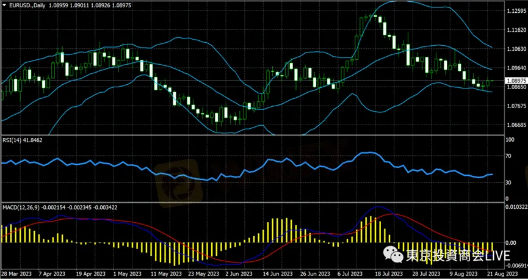
Task: Click the RSI 30 oversold level label
Action: click(507, 183)
